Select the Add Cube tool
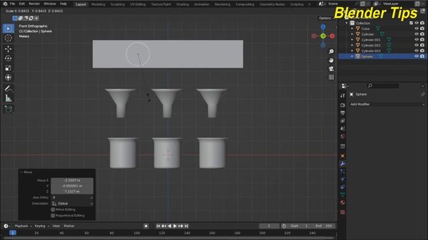428x240 pixels. pos(8,109)
